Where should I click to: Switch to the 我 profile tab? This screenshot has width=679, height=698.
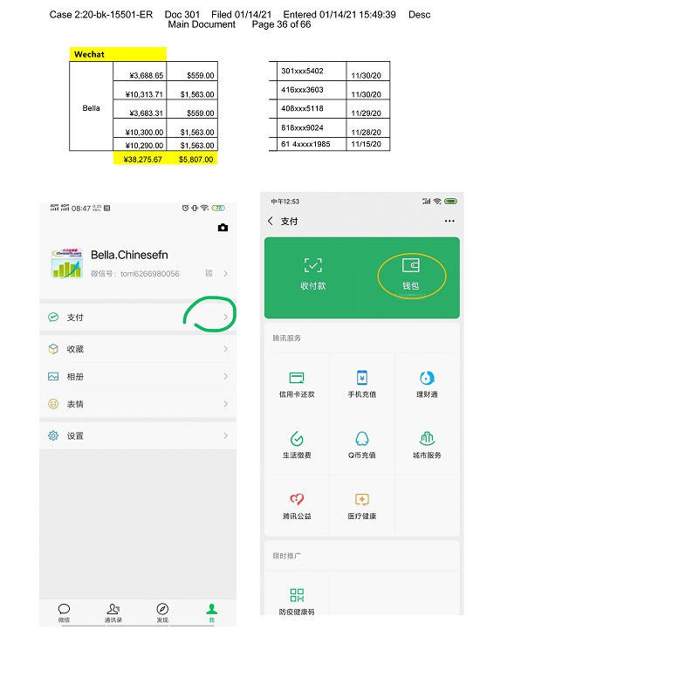tap(212, 612)
